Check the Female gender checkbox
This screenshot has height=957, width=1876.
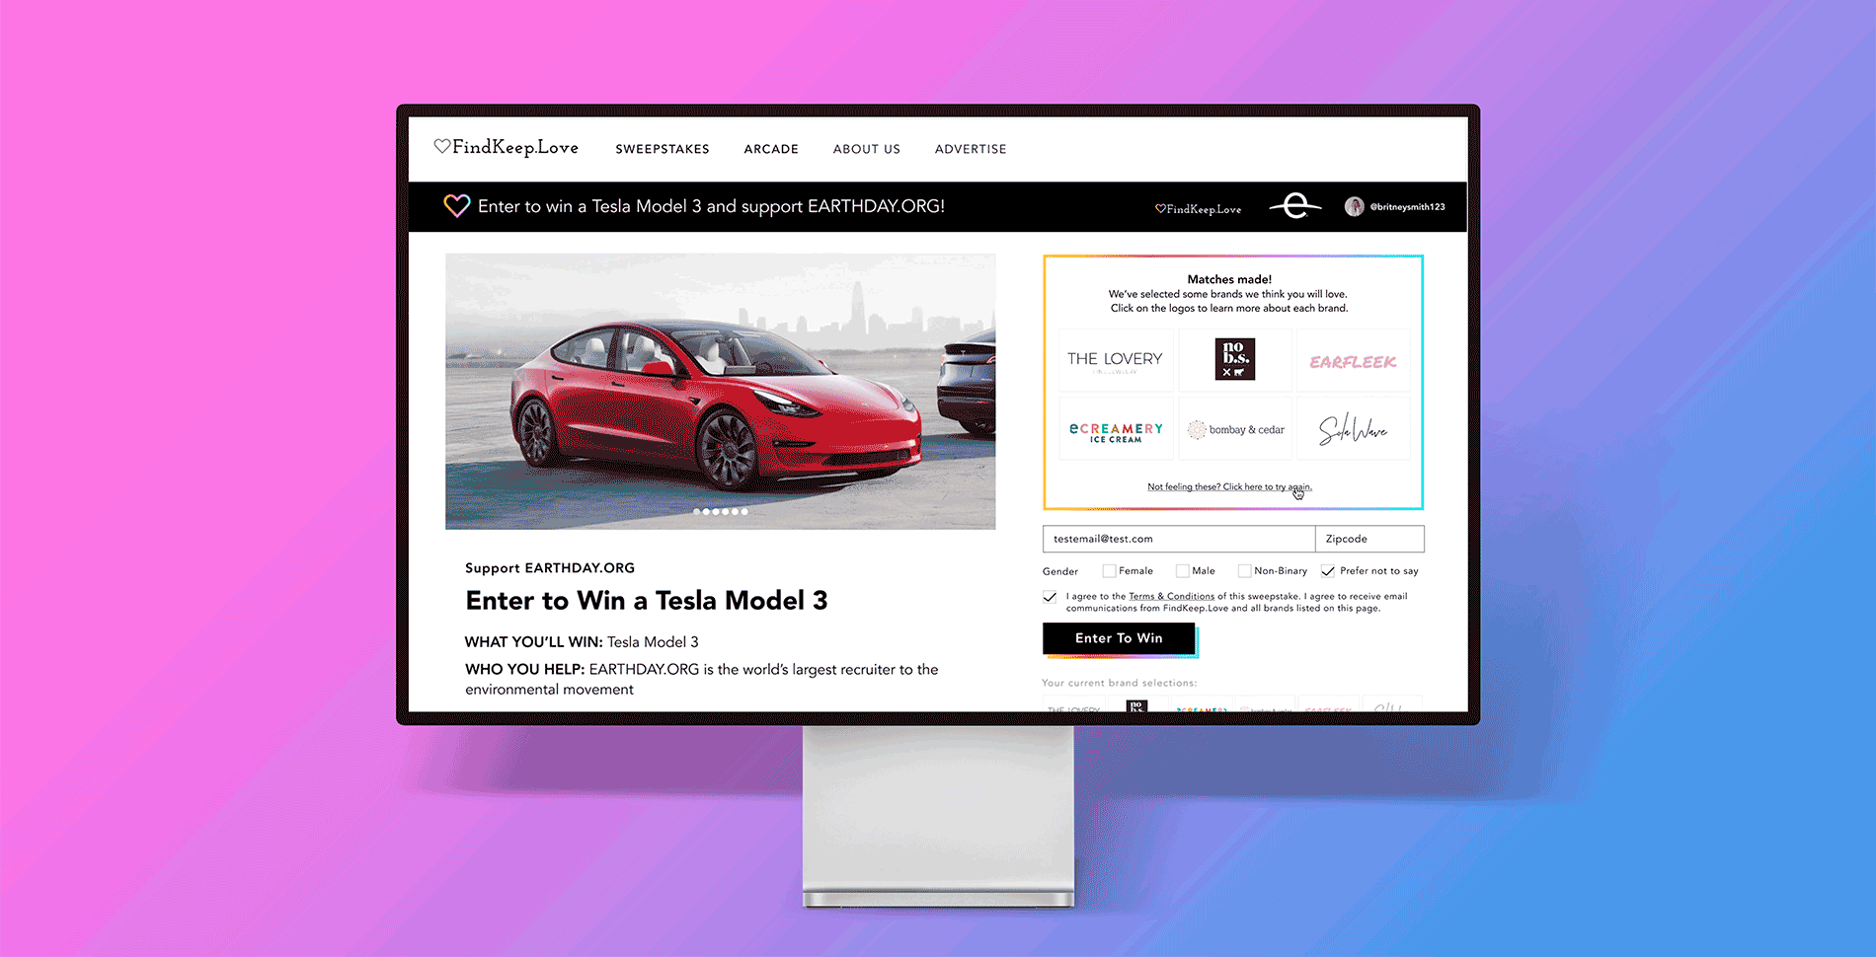[1109, 571]
